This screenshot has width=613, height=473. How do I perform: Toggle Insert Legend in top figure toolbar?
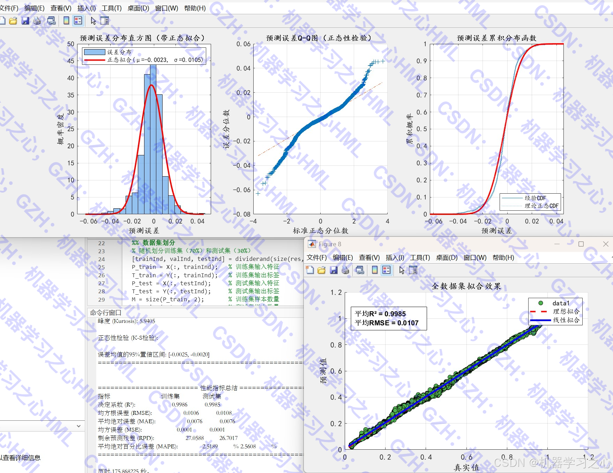[78, 21]
